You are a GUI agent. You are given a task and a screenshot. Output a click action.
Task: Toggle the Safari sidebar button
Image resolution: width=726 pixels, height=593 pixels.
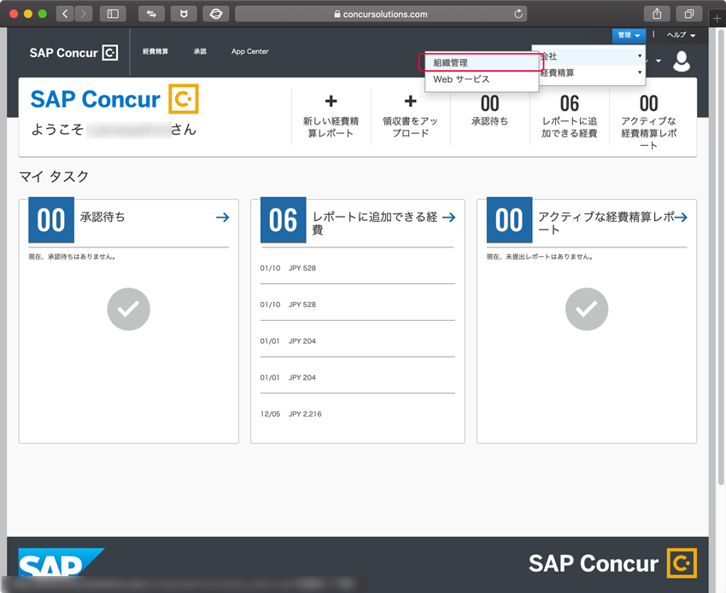[x=113, y=14]
